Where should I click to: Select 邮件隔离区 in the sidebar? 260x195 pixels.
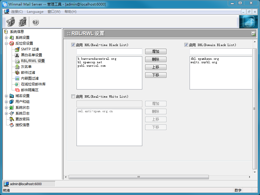click(30, 90)
